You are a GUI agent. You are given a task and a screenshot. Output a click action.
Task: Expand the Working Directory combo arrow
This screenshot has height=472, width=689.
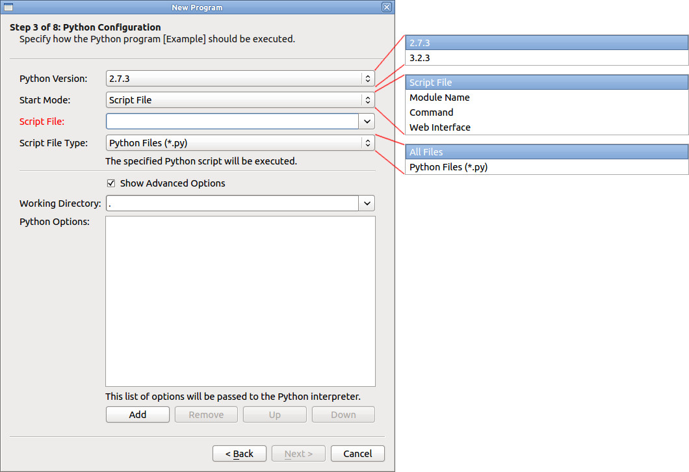(x=367, y=203)
